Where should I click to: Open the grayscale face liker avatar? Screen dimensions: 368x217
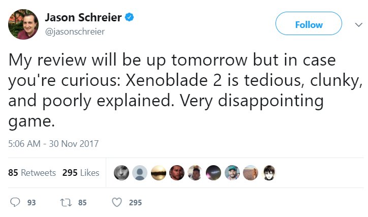[x=121, y=173]
